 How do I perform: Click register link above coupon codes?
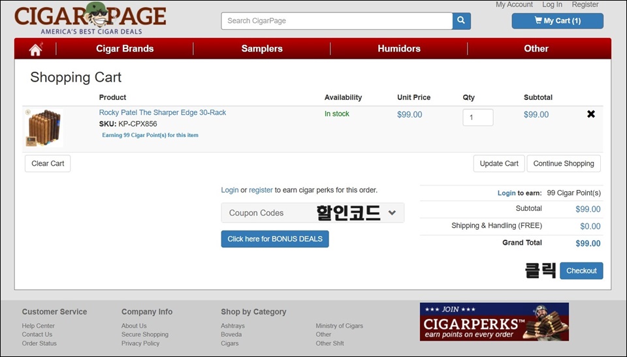pos(261,190)
